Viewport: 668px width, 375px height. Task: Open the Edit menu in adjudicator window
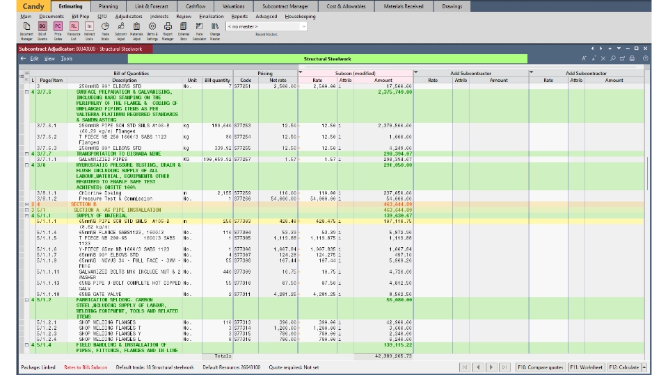coord(35,58)
